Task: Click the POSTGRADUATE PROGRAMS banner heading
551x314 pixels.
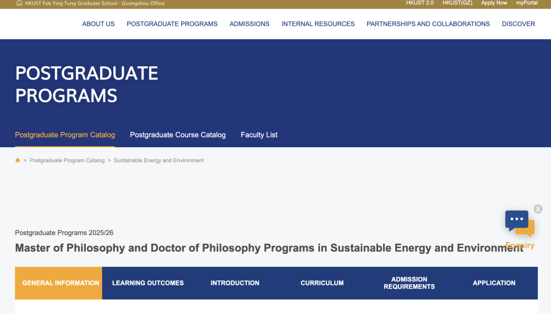Action: pyautogui.click(x=87, y=84)
